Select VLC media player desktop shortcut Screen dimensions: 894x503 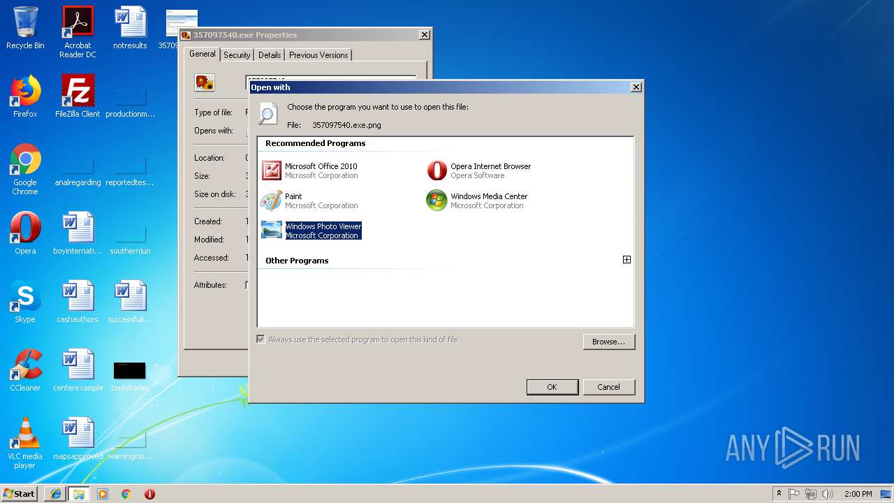point(25,443)
